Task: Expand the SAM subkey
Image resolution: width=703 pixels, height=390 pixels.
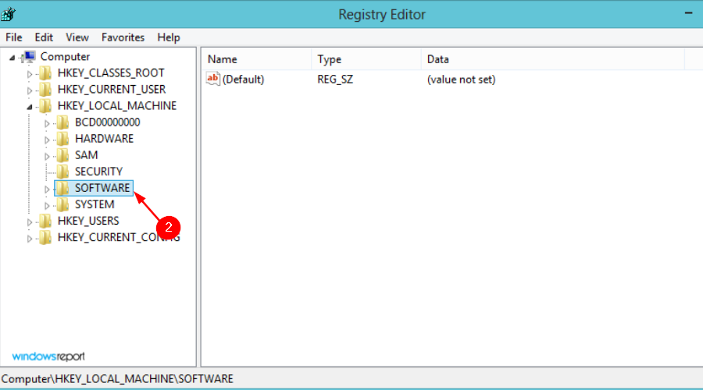Action: click(x=47, y=157)
